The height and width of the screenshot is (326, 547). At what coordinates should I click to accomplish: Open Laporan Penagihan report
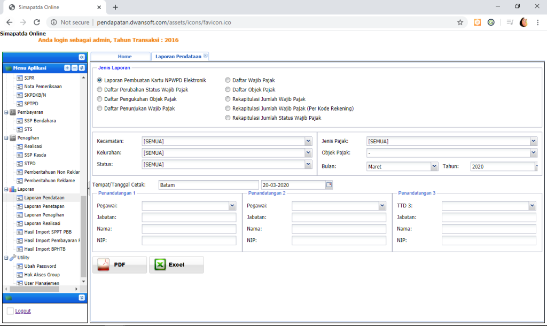point(44,215)
